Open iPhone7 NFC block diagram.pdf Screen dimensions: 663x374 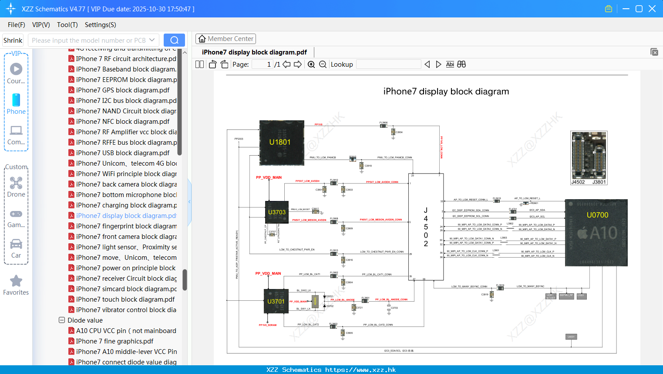[x=119, y=121]
